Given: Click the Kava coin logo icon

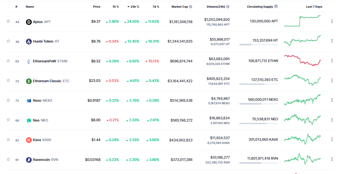Looking at the screenshot, I should (29, 140).
